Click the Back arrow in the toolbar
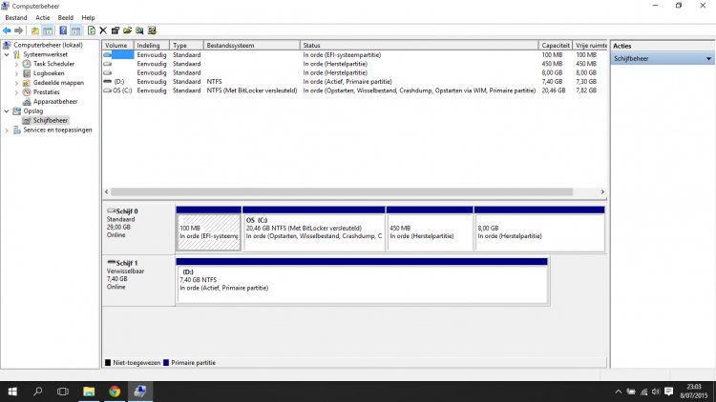 coord(7,30)
